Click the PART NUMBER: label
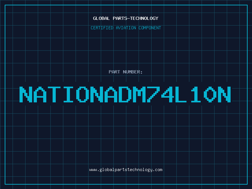Screen dimensions: 252x189 pos(126,72)
